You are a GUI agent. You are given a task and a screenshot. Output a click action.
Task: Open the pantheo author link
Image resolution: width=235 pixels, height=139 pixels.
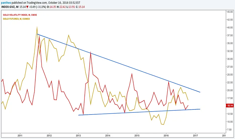click(x=6, y=3)
